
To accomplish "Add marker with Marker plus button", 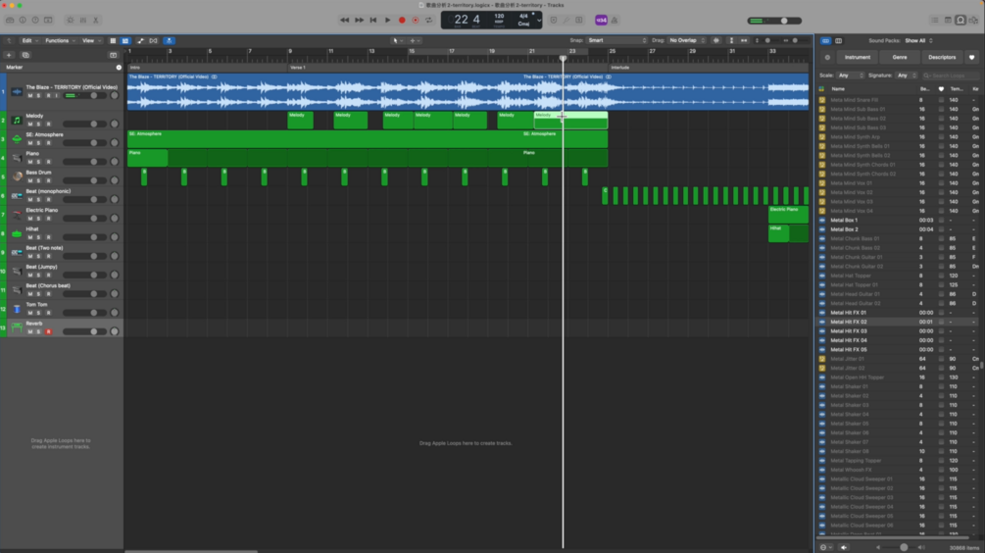I will pos(119,68).
